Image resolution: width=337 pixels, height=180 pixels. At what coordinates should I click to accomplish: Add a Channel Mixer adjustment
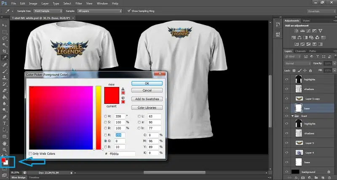317,38
